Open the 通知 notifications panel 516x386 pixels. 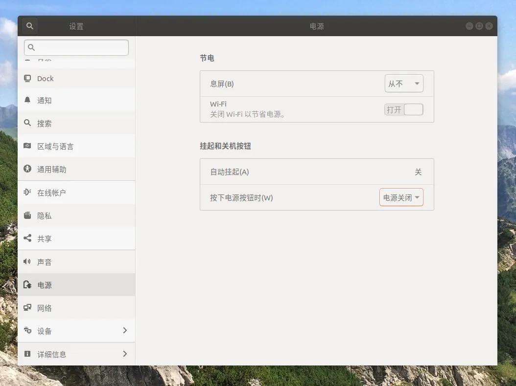76,101
